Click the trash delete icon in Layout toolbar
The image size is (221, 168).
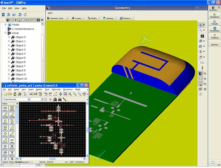40,94
